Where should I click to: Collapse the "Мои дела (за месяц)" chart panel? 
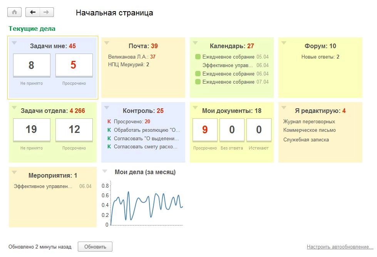tap(104, 171)
